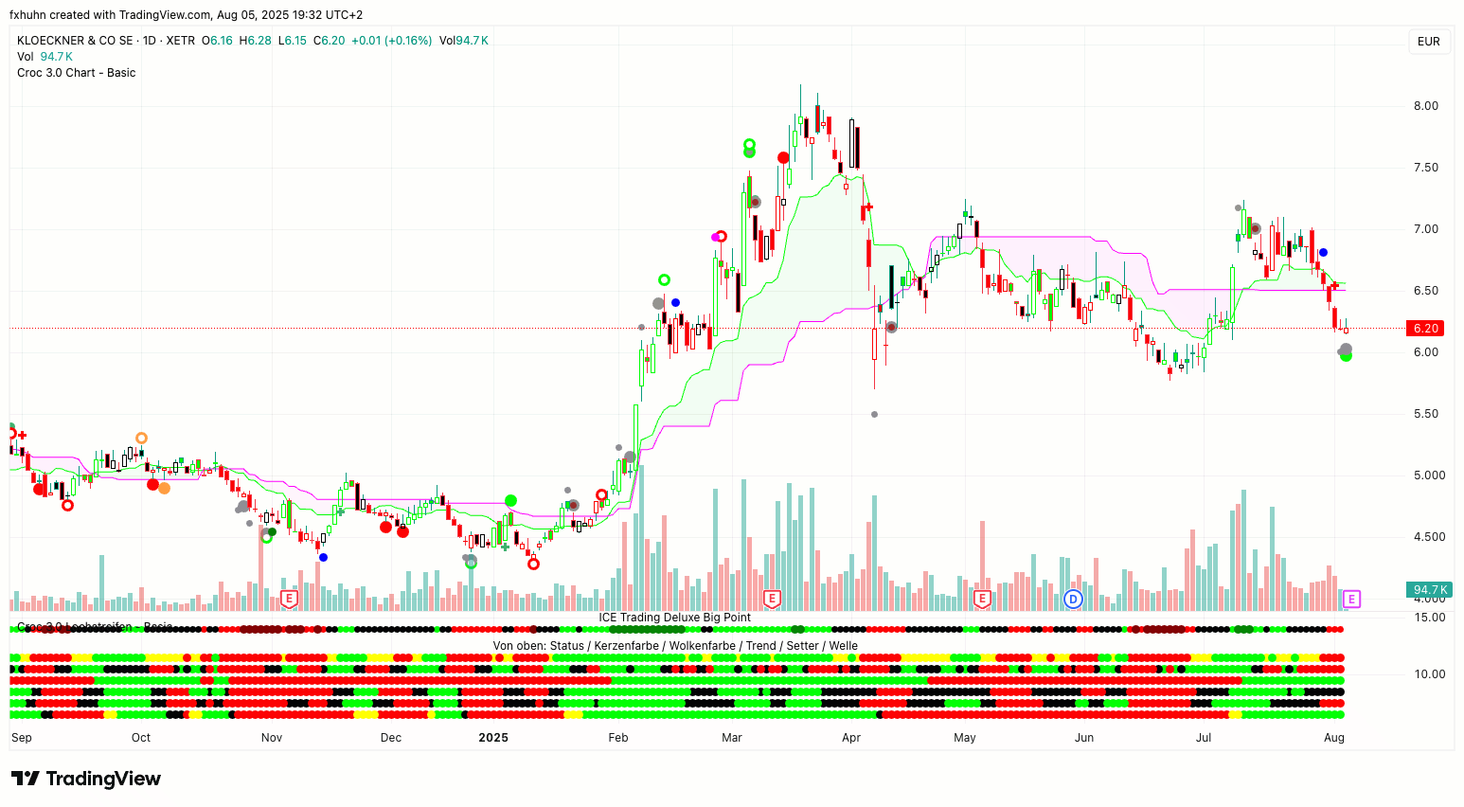Click the green 94.7K volume axis label

click(x=1429, y=590)
